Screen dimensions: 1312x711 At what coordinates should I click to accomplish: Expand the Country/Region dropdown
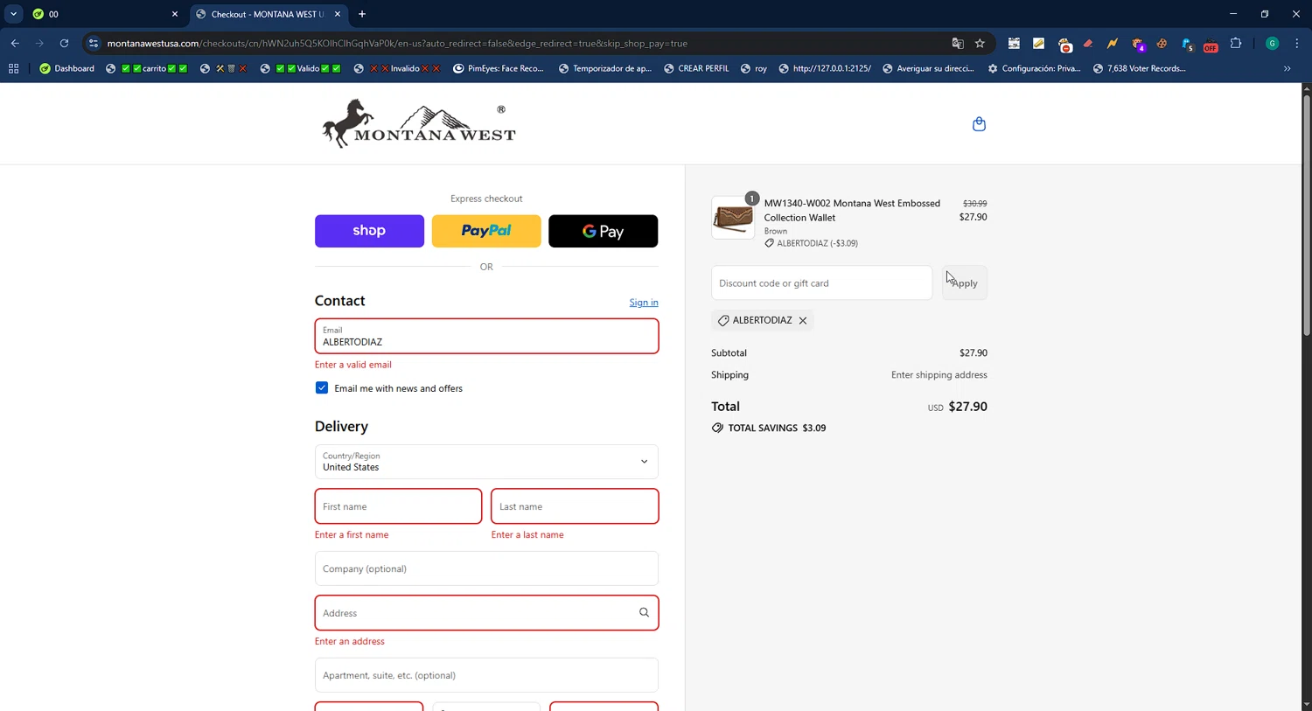(486, 462)
